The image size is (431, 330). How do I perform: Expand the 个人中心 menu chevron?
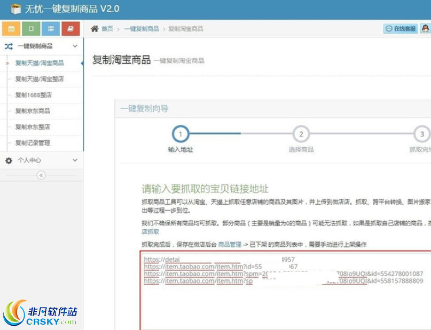tap(75, 160)
